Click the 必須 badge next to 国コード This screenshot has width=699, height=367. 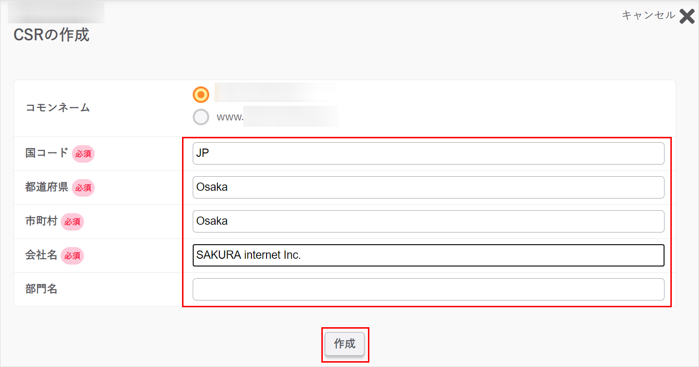83,154
